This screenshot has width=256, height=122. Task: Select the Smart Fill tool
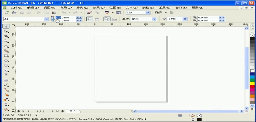[6, 51]
